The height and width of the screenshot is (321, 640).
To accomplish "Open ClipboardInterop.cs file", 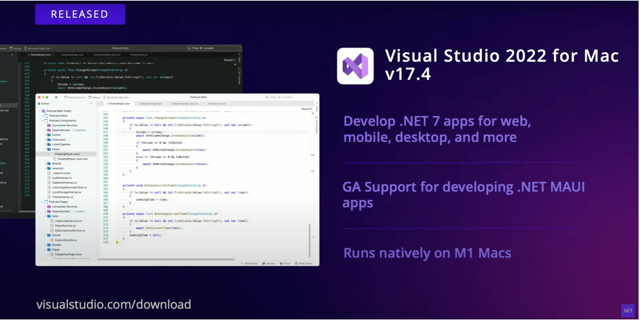I will click(x=62, y=183).
